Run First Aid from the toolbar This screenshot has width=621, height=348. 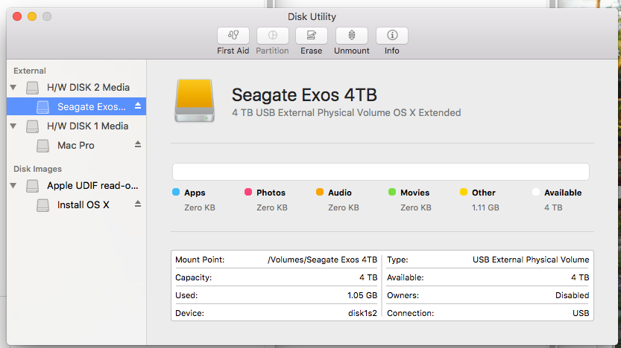click(x=233, y=36)
